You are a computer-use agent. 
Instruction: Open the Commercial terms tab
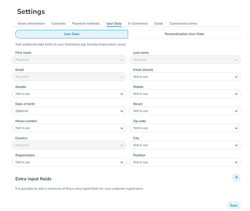coord(183,24)
